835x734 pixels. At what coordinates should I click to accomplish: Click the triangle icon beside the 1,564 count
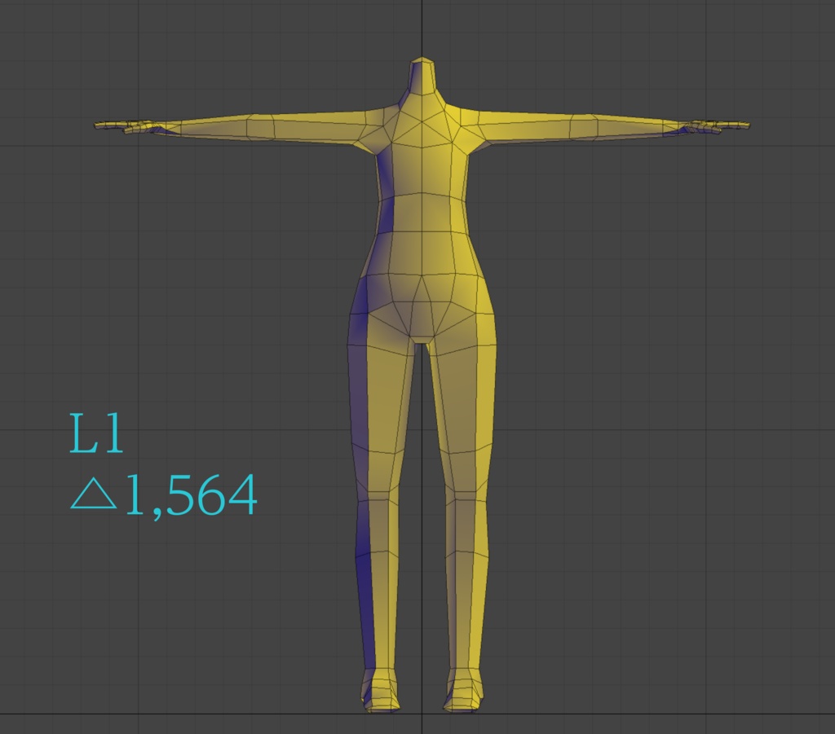tap(94, 494)
